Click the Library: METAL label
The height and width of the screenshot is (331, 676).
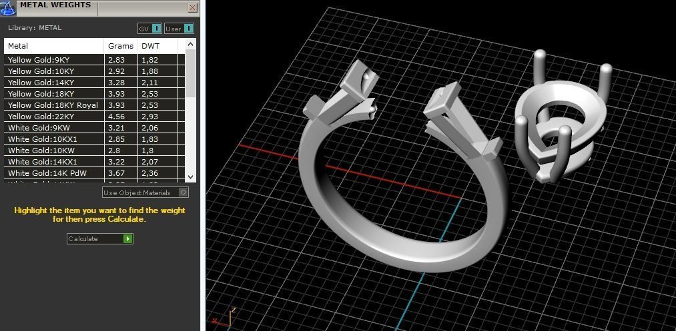point(35,27)
